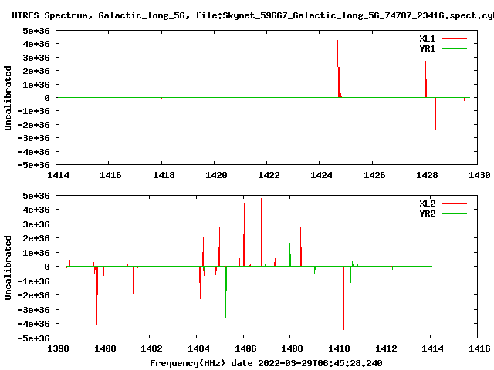Click the tall red XL1 spike near 1424.7 MHz

click(x=339, y=69)
